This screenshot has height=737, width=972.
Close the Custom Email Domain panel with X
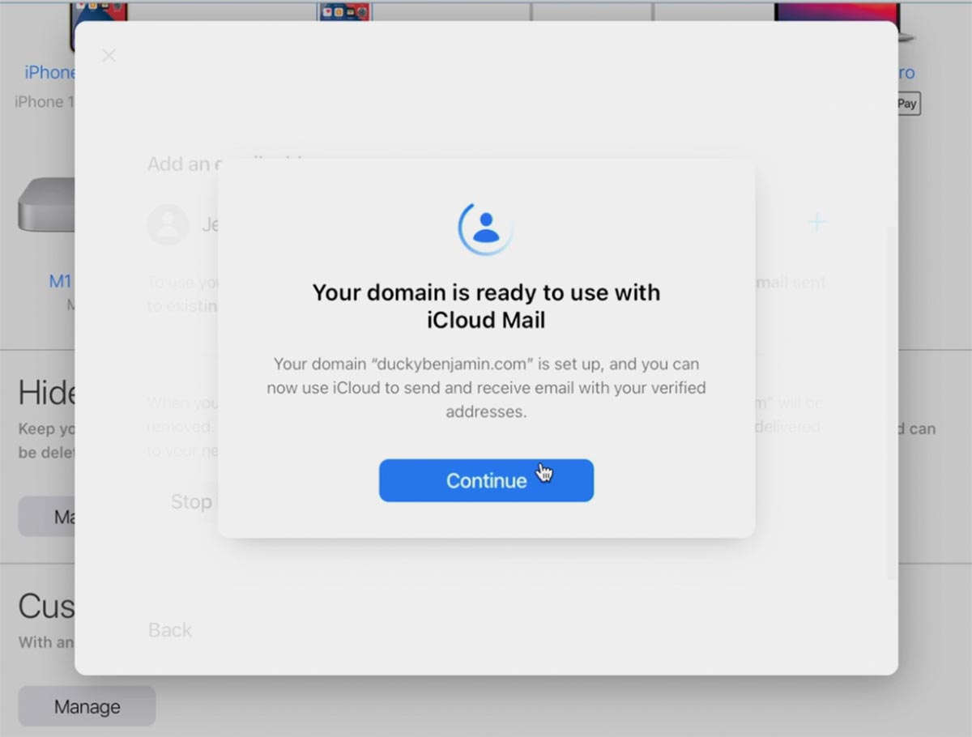[x=109, y=56]
